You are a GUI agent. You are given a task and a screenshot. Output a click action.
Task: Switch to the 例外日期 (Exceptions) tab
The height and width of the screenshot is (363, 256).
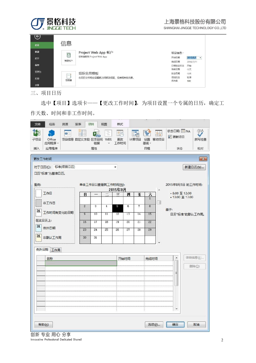point(42,250)
